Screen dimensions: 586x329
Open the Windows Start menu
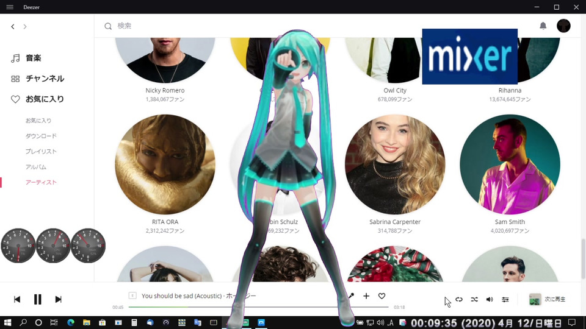click(x=7, y=322)
